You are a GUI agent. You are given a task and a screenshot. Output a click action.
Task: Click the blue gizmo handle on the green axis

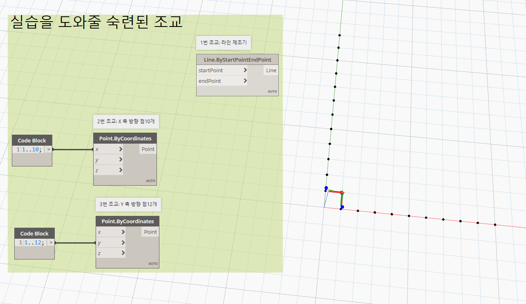[x=326, y=188]
